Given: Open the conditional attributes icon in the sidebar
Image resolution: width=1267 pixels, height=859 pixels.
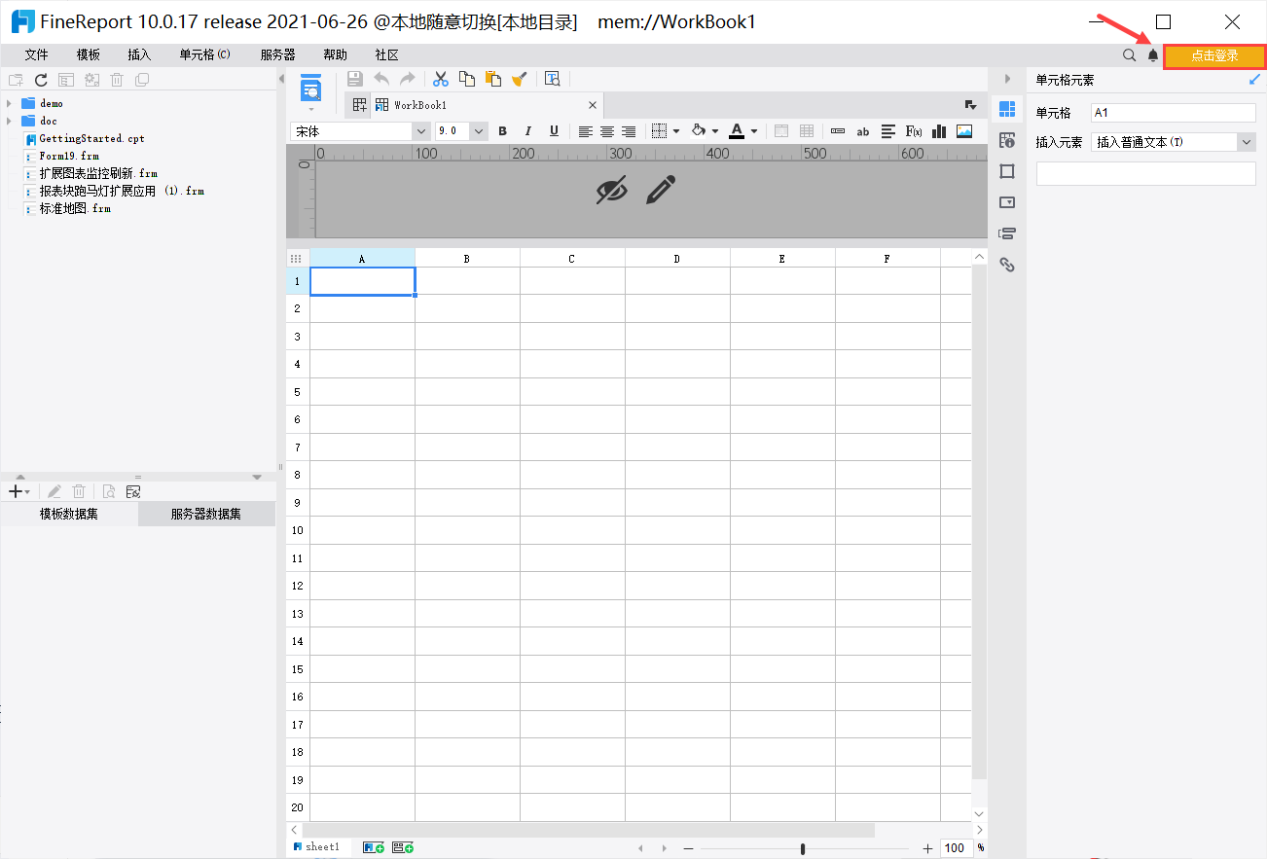Looking at the screenshot, I should (1007, 233).
